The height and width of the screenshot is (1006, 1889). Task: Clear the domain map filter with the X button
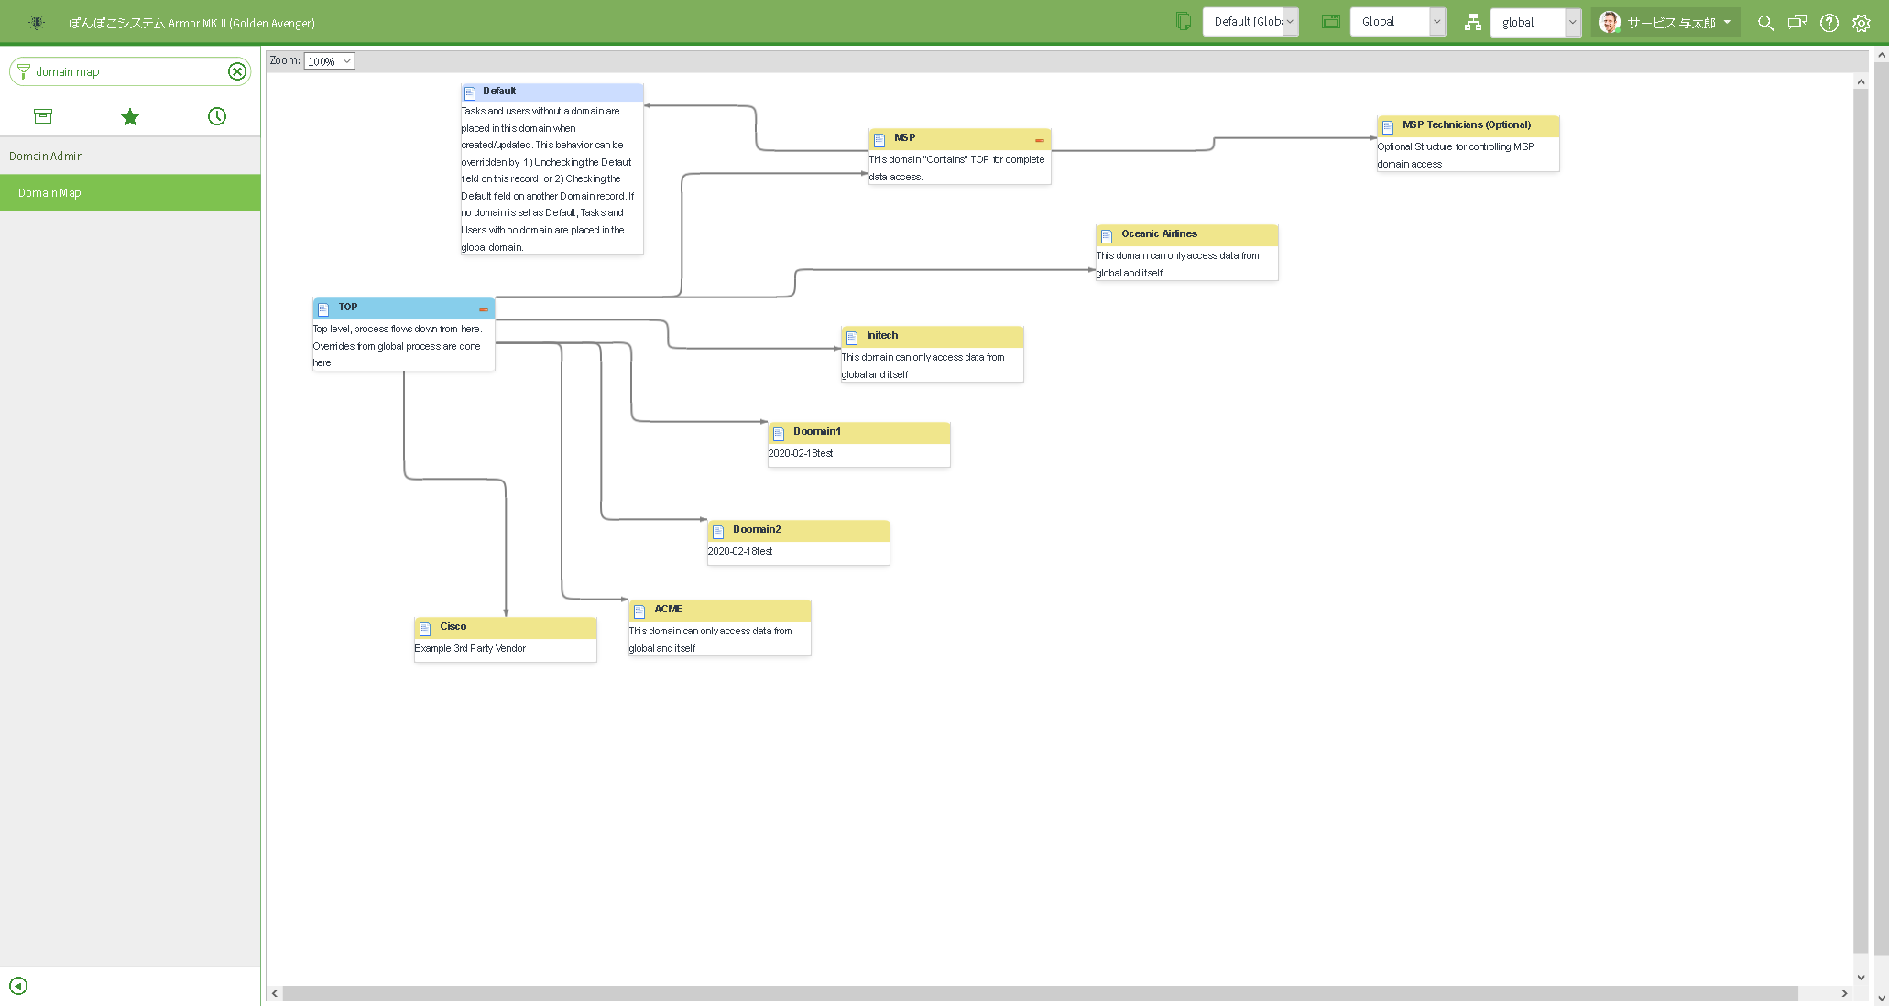point(237,70)
